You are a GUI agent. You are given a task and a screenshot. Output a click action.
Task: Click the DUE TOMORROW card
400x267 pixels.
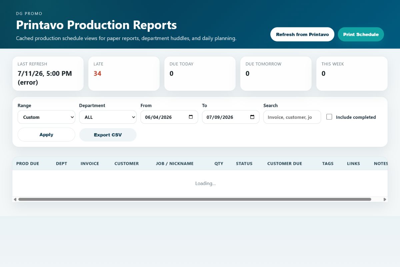click(x=276, y=73)
